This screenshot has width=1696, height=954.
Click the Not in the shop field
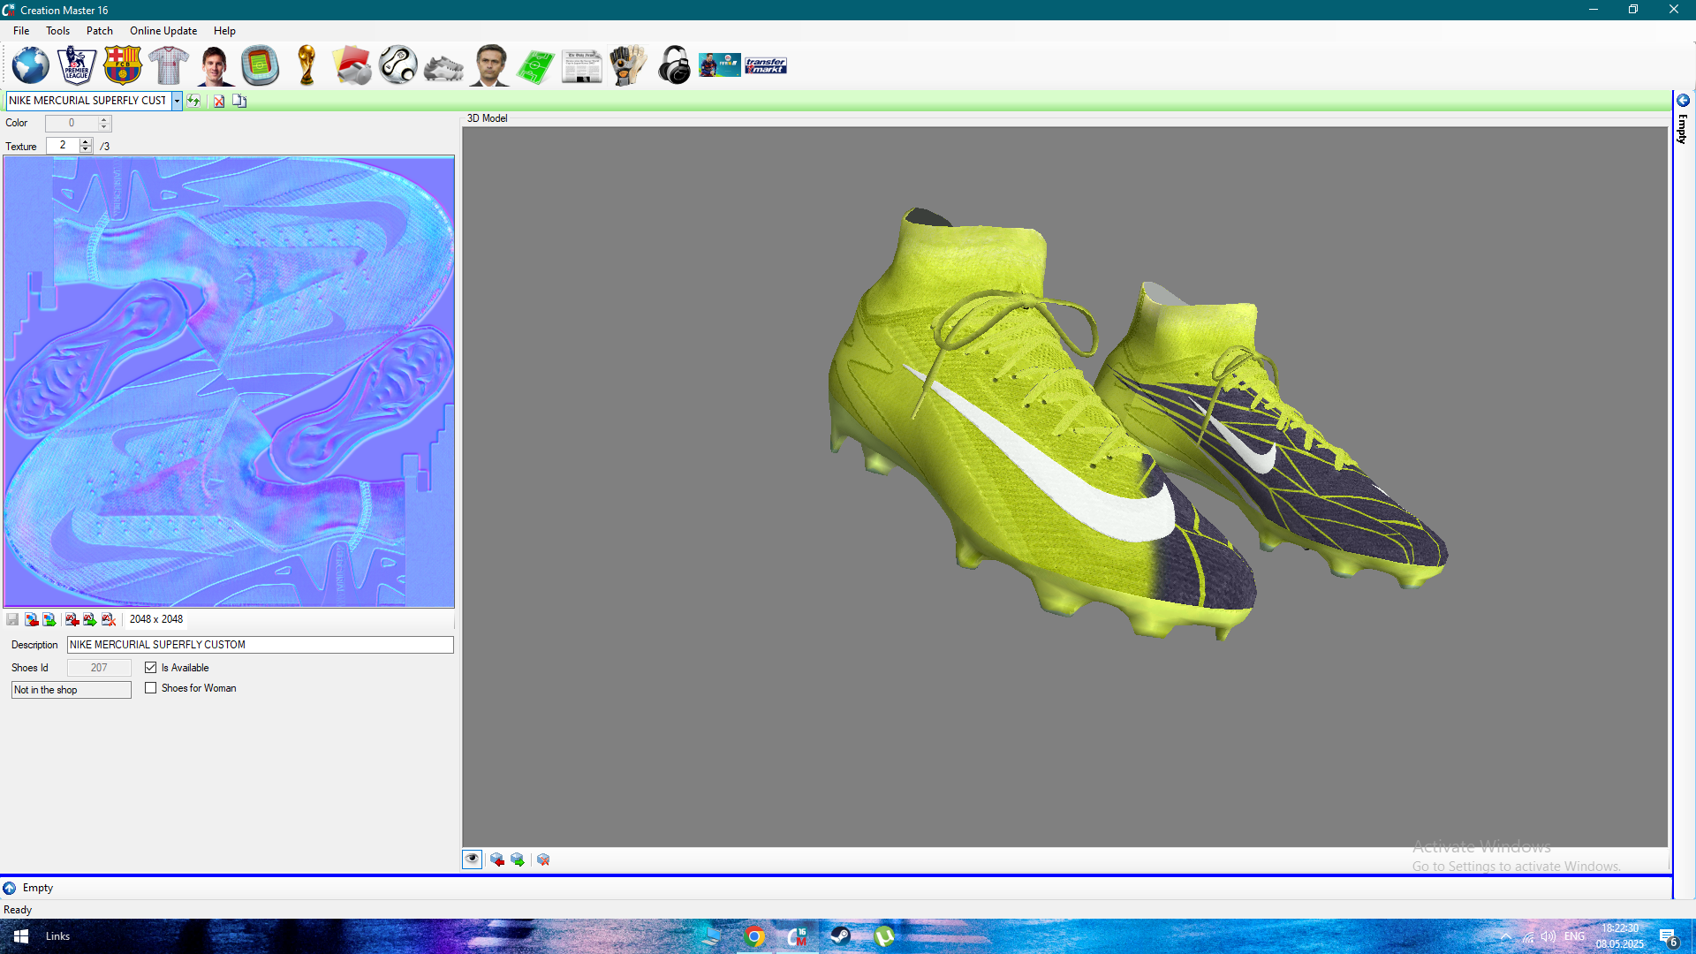click(x=72, y=690)
